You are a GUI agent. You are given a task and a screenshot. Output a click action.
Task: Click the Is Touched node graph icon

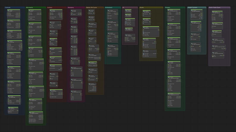8,21
